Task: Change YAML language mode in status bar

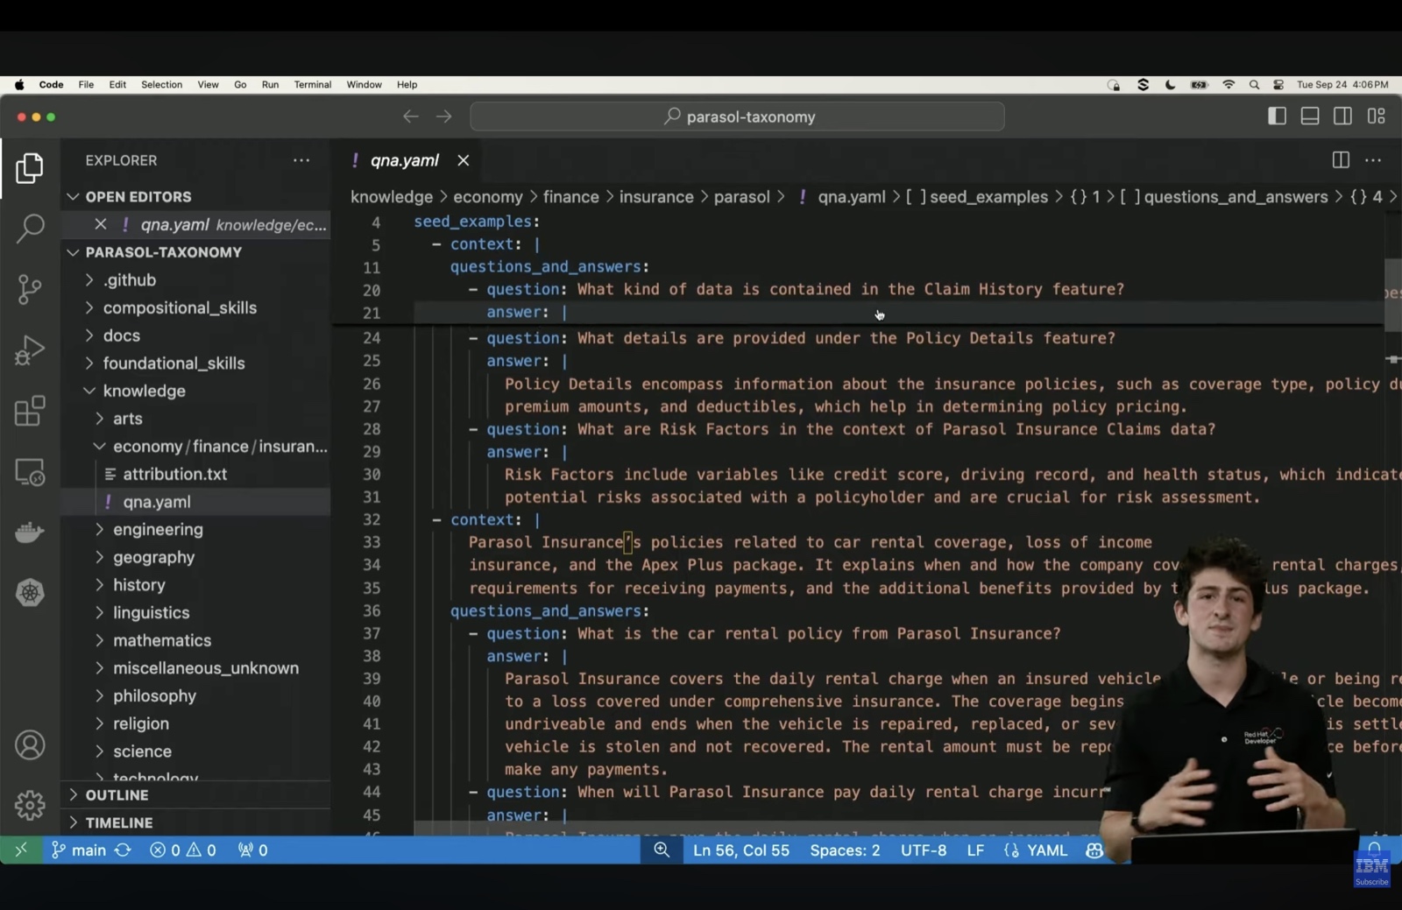Action: 1046,850
